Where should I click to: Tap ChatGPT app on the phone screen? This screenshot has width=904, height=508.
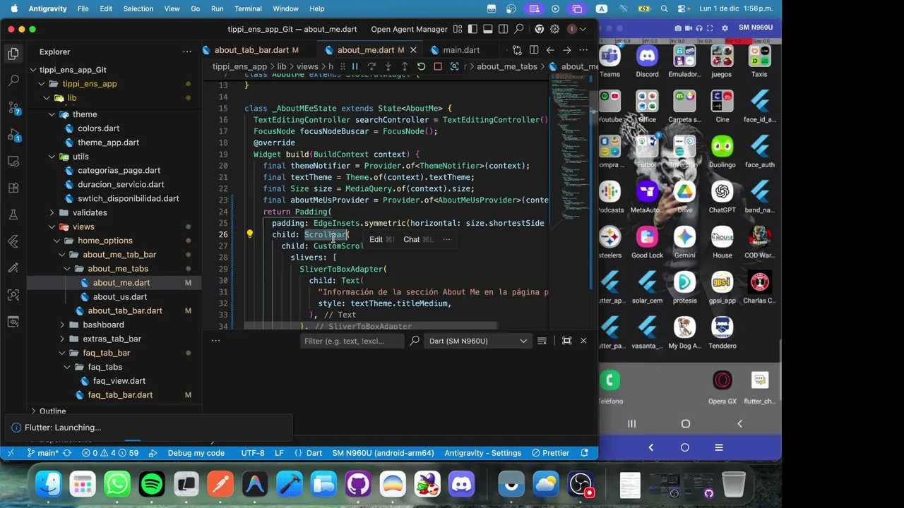click(722, 197)
